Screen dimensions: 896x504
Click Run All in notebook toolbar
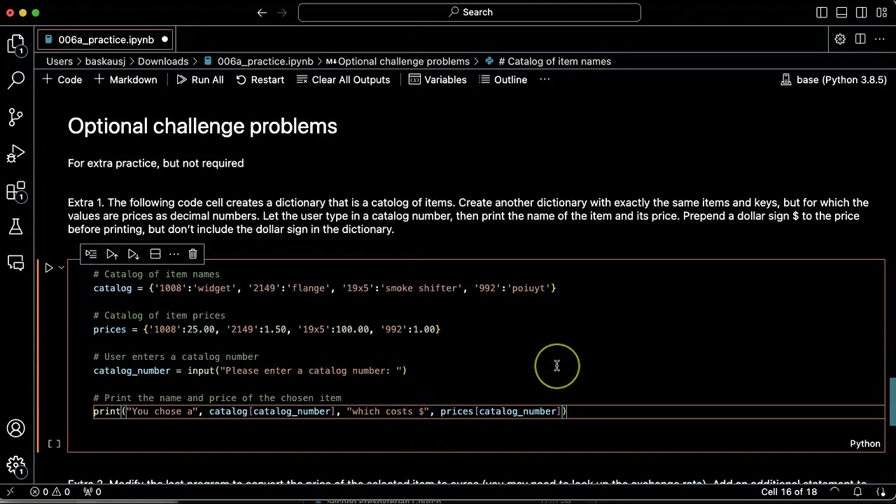pyautogui.click(x=200, y=80)
